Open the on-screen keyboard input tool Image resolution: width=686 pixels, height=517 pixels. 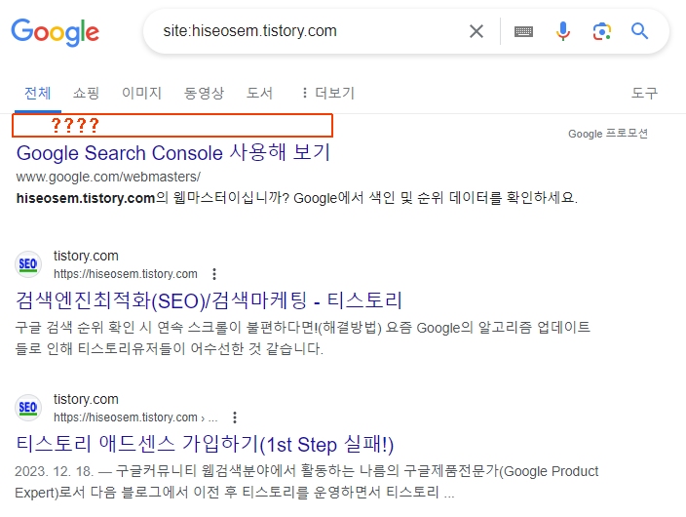[524, 31]
